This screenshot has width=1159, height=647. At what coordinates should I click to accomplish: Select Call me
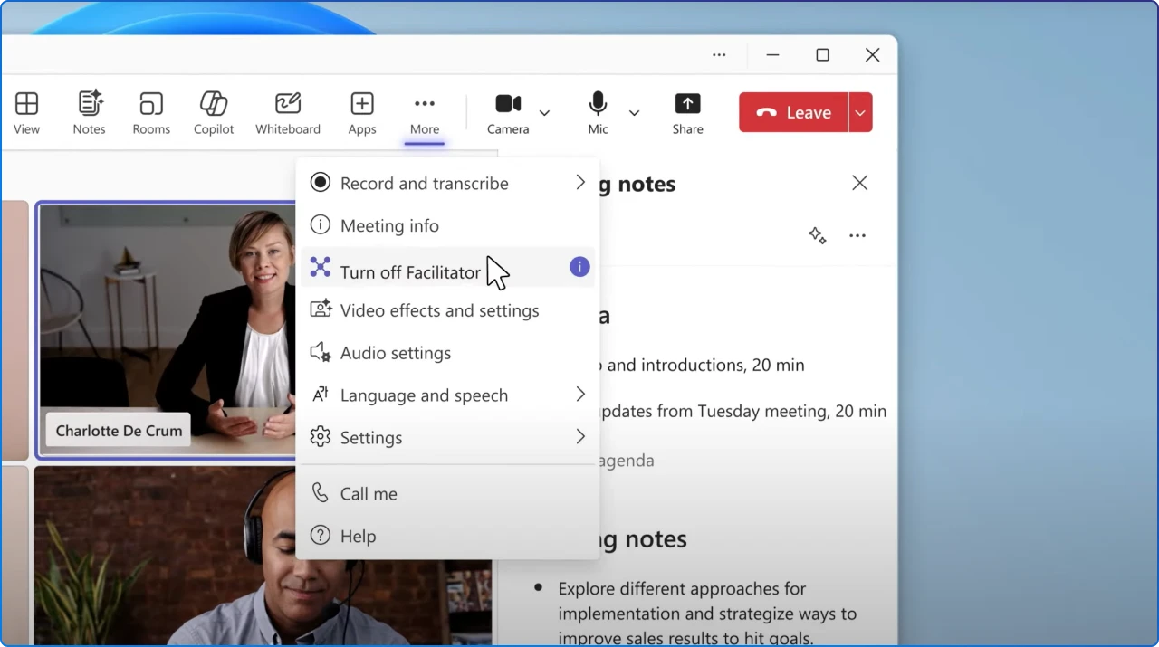click(x=448, y=493)
